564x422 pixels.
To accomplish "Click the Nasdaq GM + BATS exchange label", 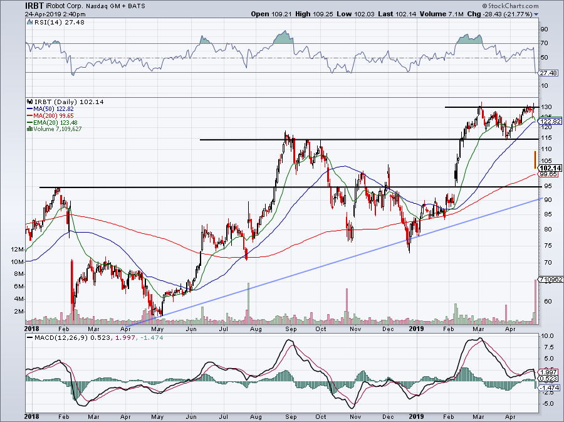I will click(x=115, y=6).
